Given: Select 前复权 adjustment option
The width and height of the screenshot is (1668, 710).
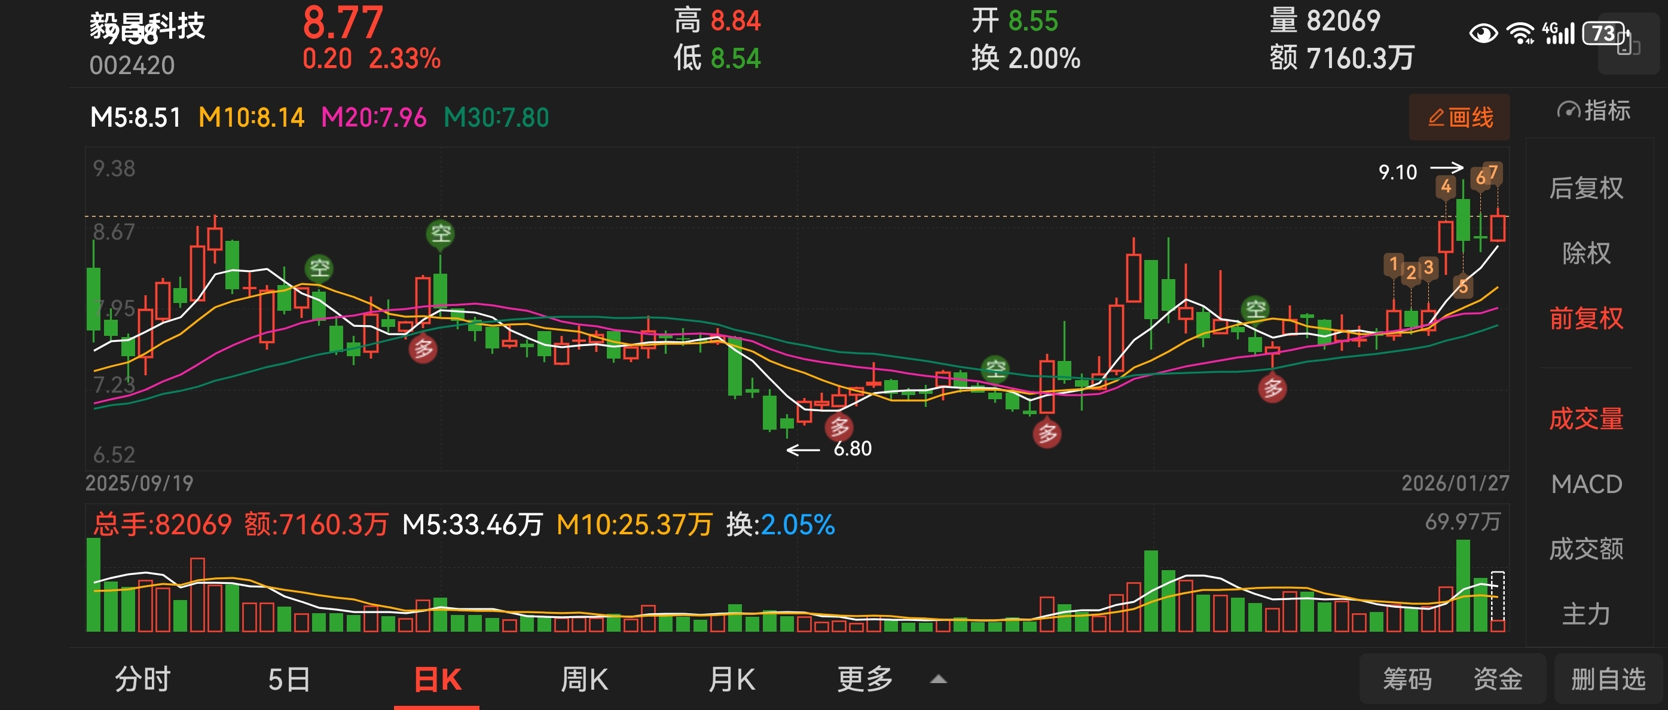Looking at the screenshot, I should click(x=1585, y=319).
